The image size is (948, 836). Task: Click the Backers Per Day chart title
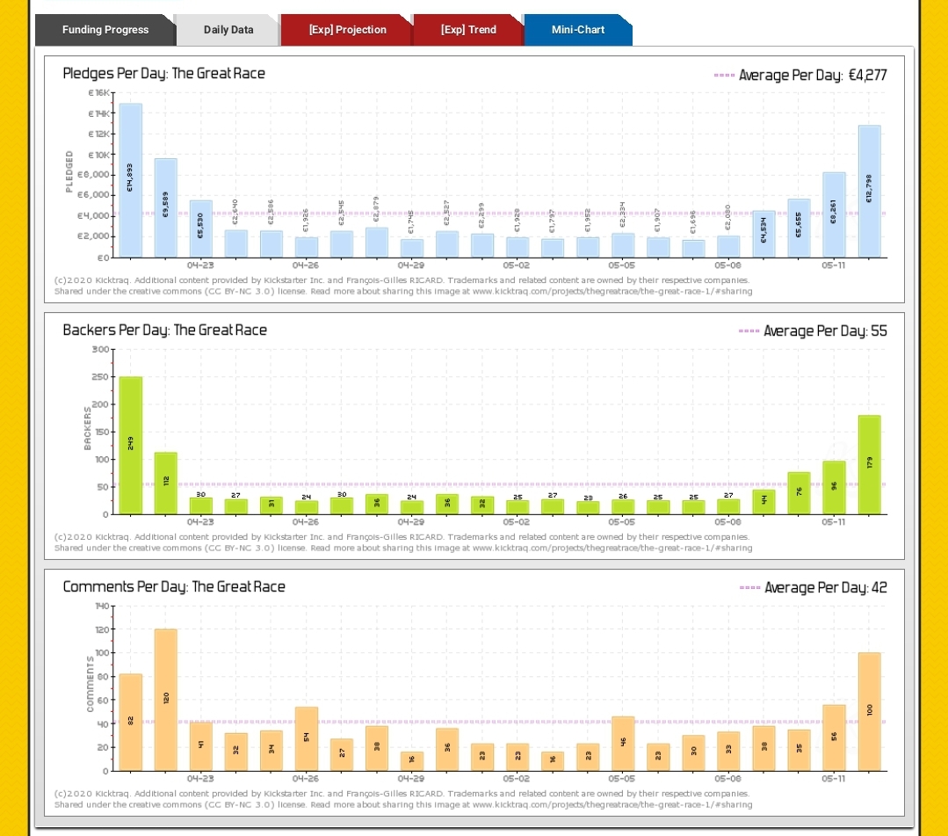click(164, 331)
